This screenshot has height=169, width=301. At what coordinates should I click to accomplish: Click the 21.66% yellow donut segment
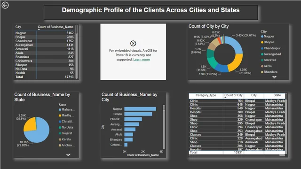pos(235,62)
